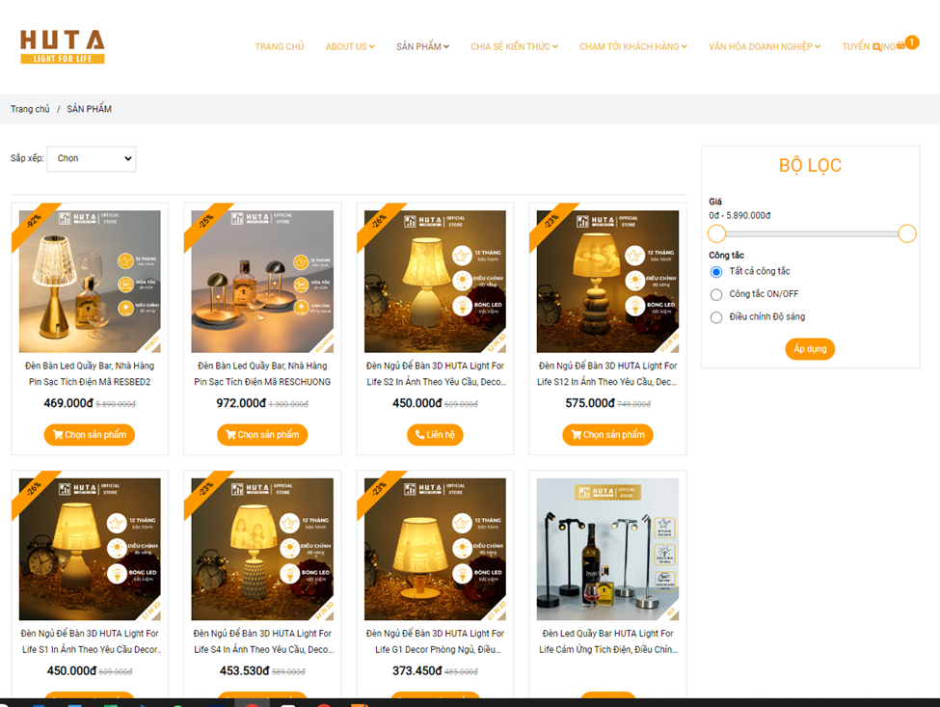This screenshot has height=707, width=940.
Task: Click the -92% discount ribbon on RESBED2 lamp
Action: tap(34, 222)
